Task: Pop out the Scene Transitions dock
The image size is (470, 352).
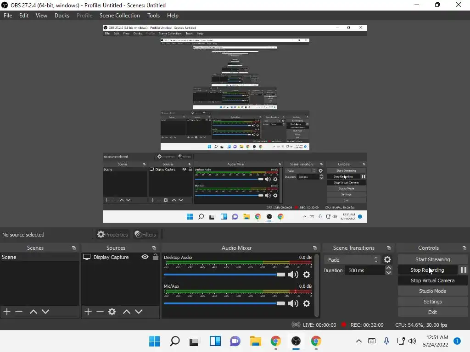Action: (388, 248)
